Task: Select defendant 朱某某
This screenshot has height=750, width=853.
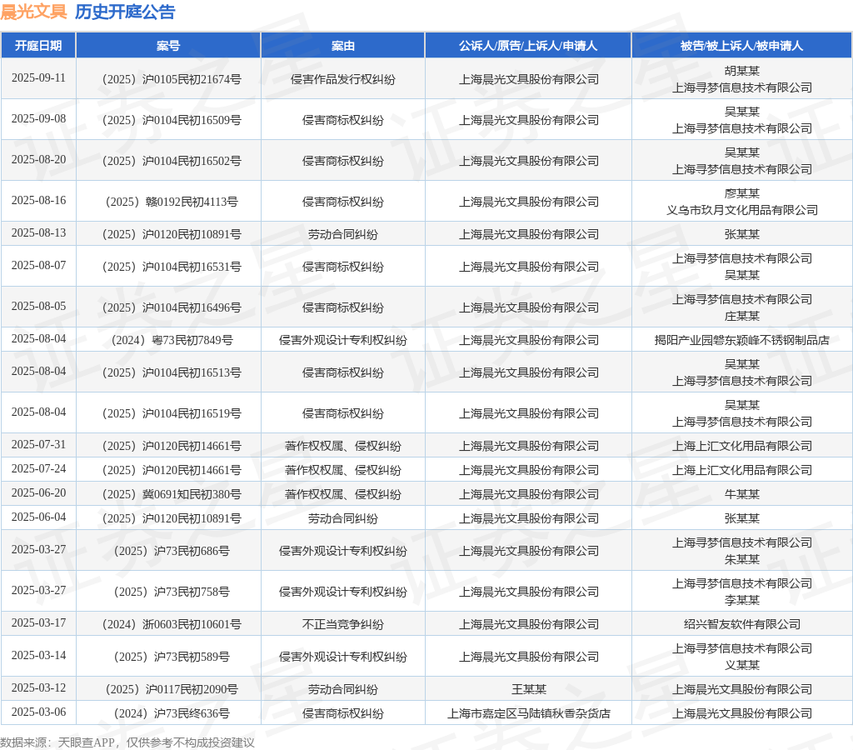Action: click(x=742, y=559)
